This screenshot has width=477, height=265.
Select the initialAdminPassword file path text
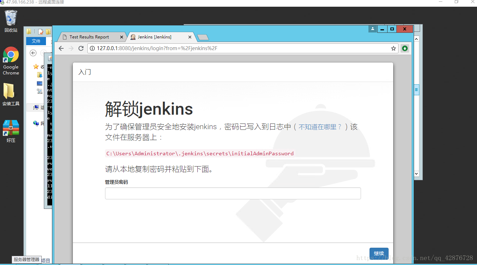200,153
